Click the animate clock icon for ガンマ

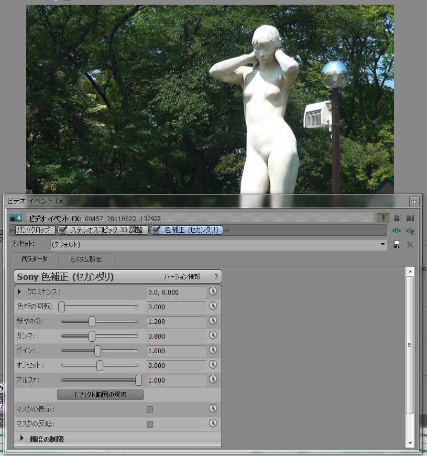click(213, 335)
